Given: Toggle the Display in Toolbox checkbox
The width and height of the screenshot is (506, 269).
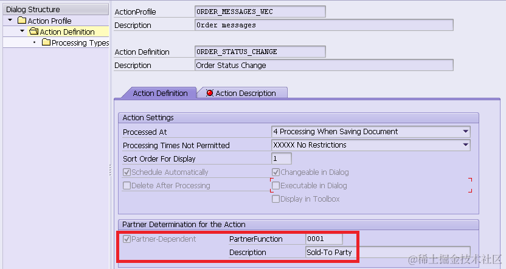Looking at the screenshot, I should (276, 199).
